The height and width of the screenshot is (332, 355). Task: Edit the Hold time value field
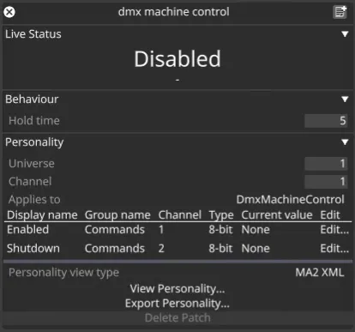click(x=326, y=121)
